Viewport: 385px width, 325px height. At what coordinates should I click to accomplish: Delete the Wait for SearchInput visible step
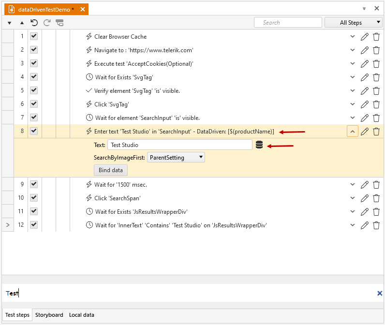[376, 118]
